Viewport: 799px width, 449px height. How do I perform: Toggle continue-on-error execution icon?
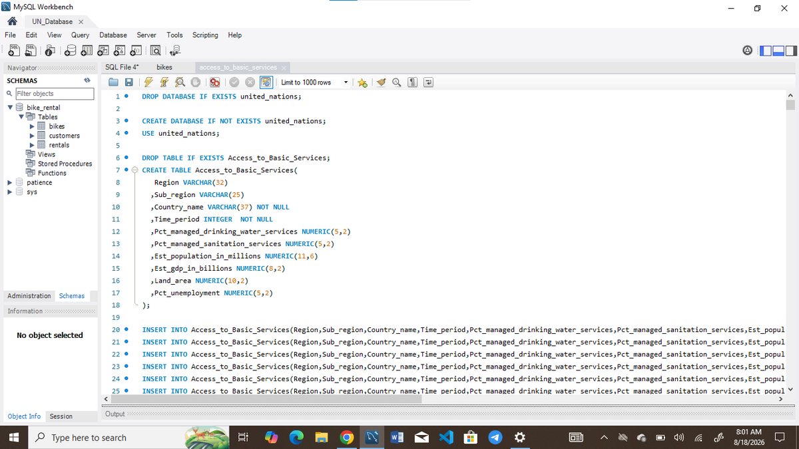pyautogui.click(x=215, y=82)
